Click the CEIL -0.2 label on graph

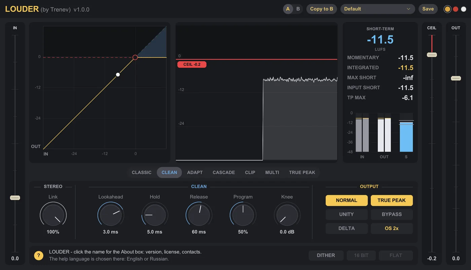192,64
